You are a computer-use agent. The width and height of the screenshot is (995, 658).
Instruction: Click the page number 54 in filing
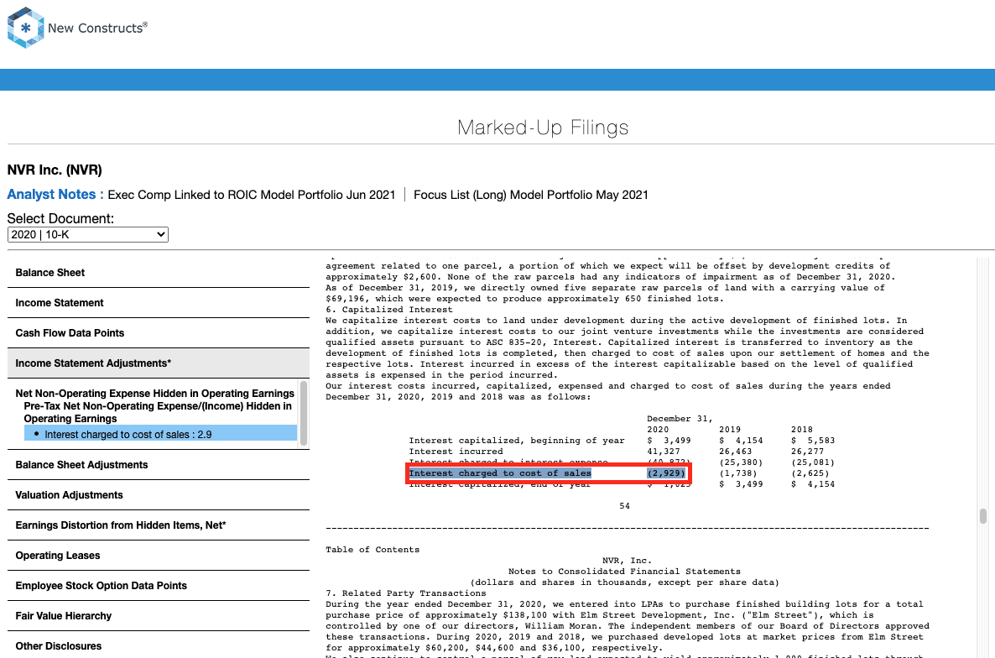624,506
